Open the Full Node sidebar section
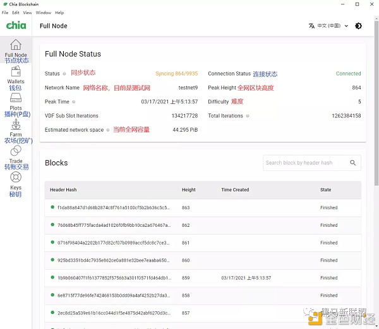The width and height of the screenshot is (379, 329). [16, 50]
